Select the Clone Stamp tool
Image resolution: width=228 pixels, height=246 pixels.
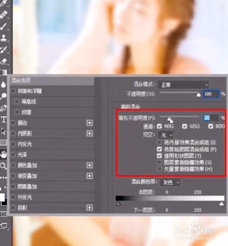pyautogui.click(x=4, y=38)
